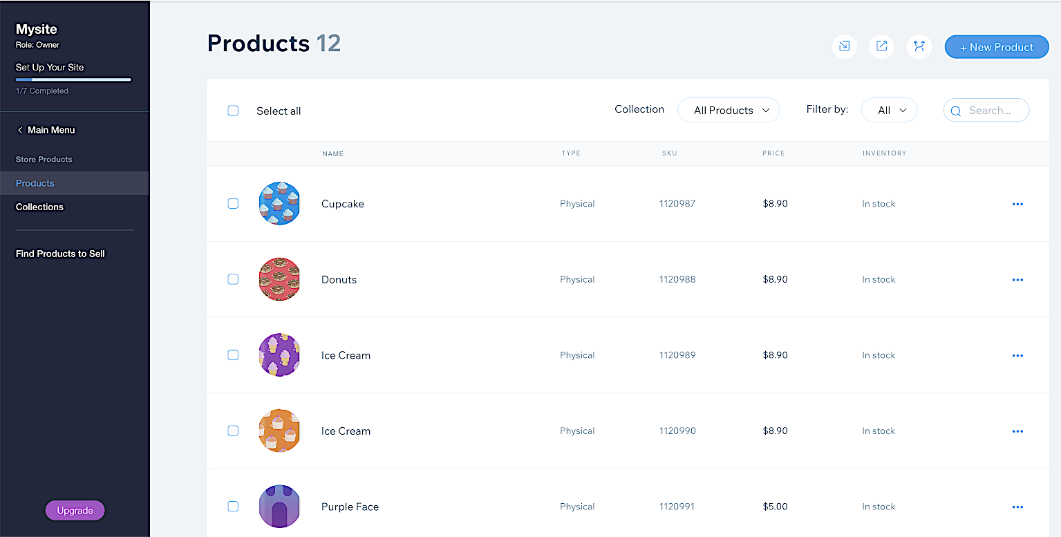Click the back arrow beside Main Menu

tap(20, 130)
